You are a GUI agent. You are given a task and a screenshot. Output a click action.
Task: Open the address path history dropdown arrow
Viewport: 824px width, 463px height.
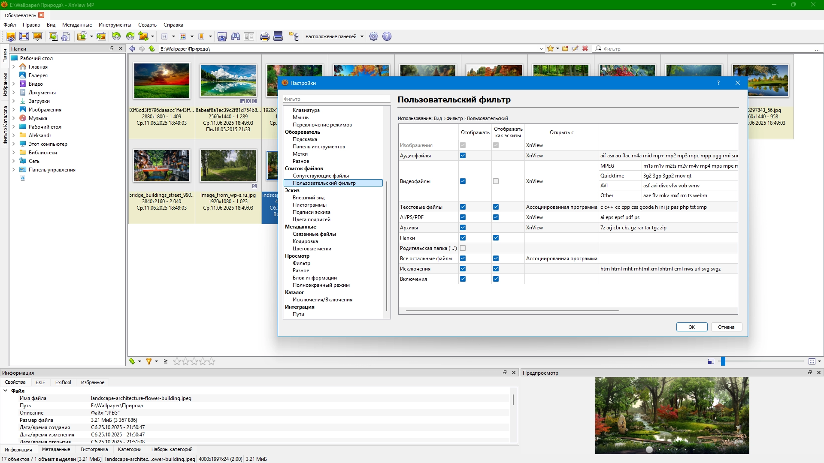click(x=541, y=49)
